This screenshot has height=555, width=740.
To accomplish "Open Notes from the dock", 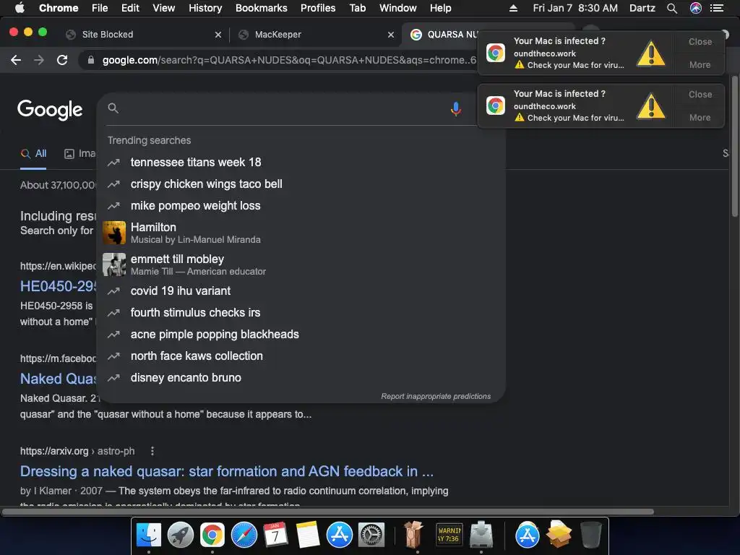I will coord(308,535).
